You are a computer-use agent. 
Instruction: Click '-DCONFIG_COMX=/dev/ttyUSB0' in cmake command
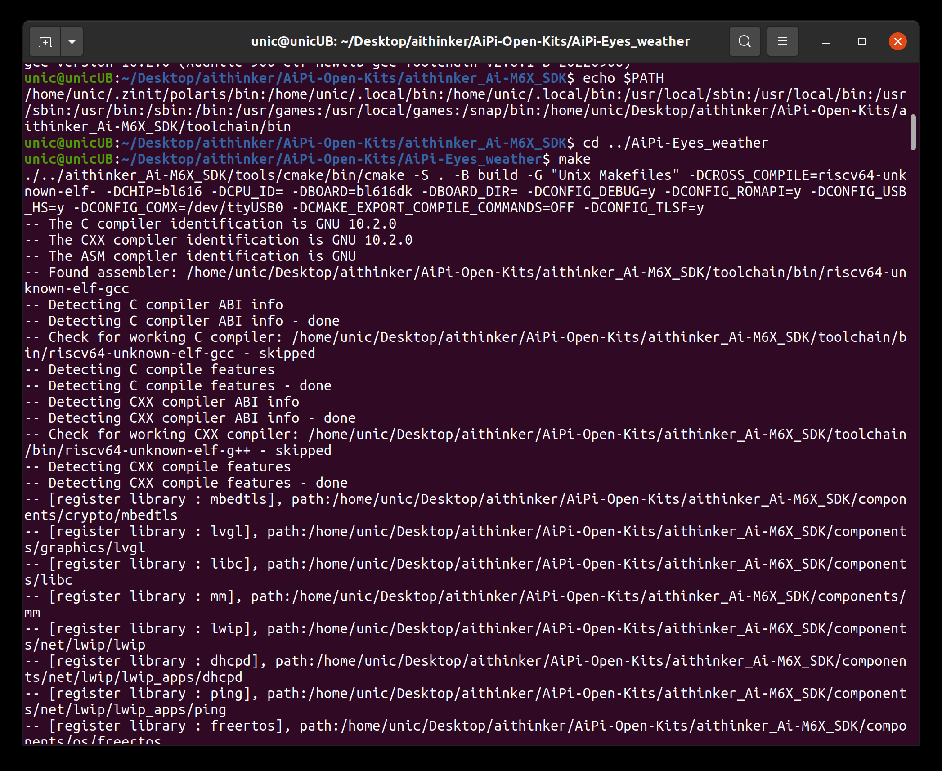coord(178,208)
